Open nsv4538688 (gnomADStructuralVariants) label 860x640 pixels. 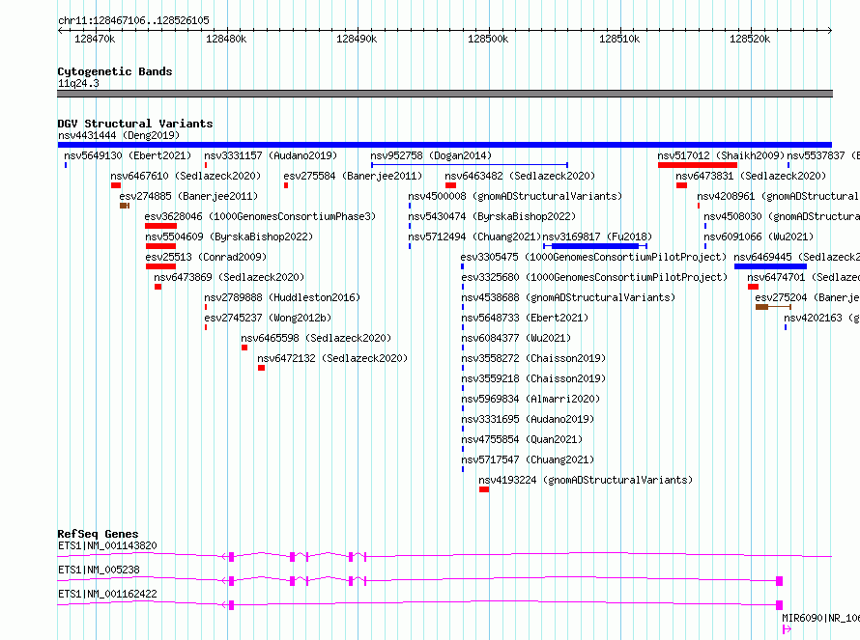point(567,297)
